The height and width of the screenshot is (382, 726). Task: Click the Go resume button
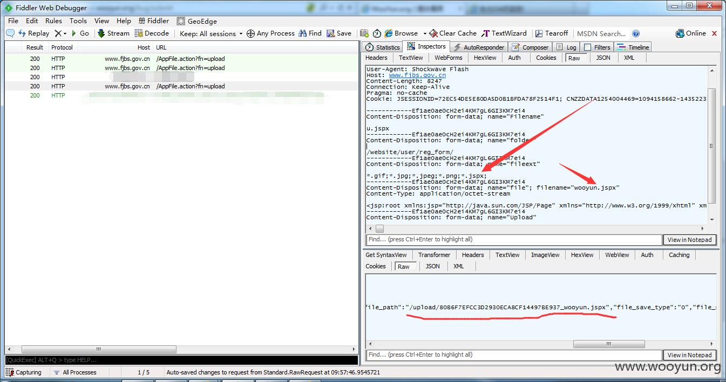coord(80,33)
